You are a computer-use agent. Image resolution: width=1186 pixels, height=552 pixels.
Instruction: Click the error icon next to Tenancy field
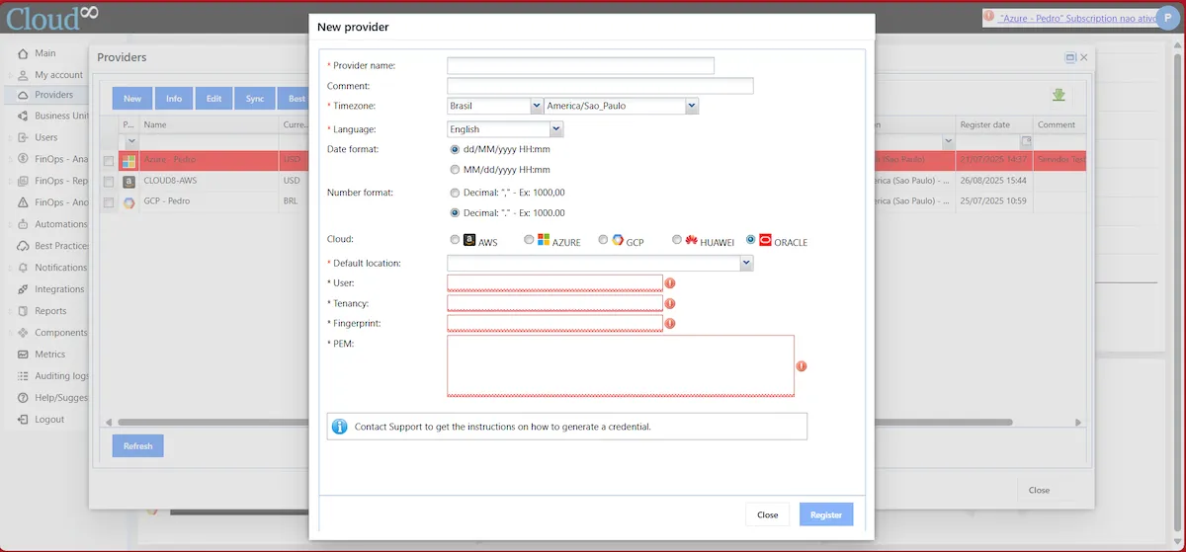670,303
